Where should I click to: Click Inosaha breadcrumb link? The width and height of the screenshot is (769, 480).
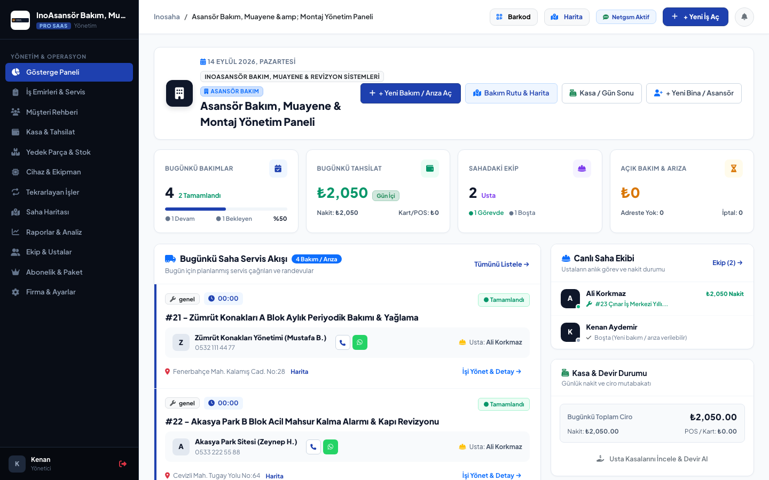pos(167,17)
